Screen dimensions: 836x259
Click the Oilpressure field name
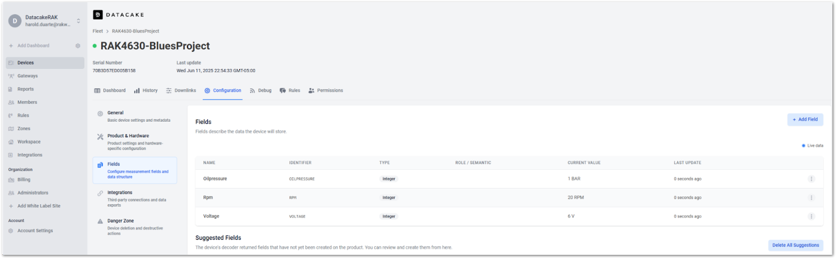(215, 179)
